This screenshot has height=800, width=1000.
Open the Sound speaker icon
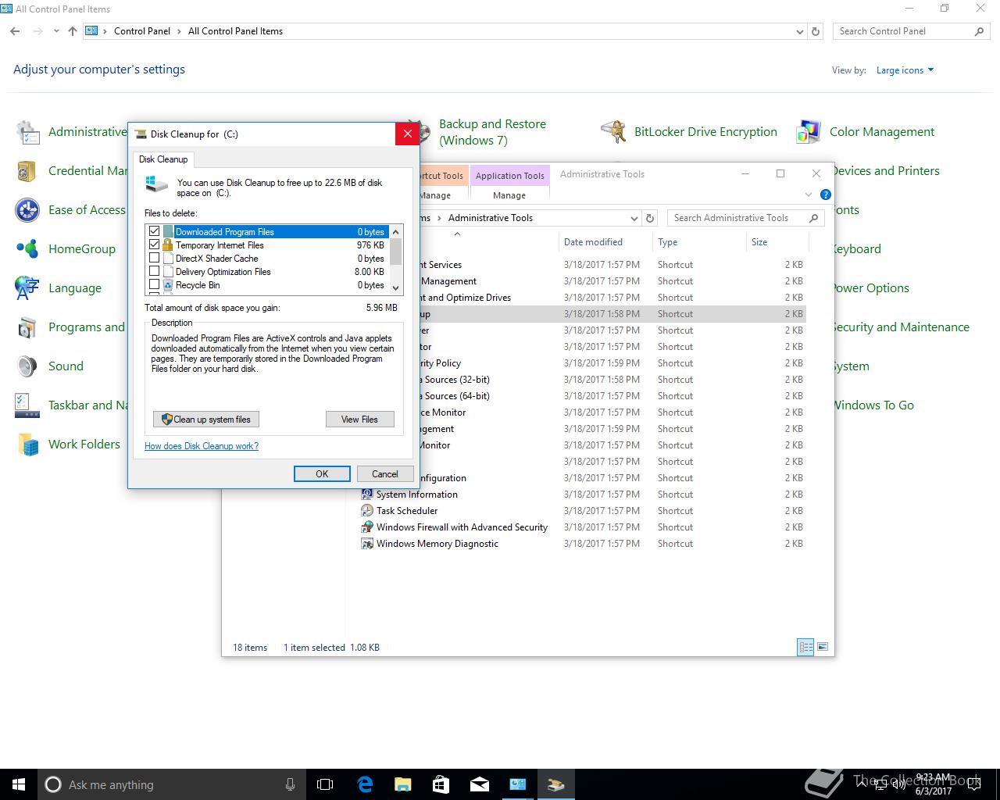coord(27,366)
